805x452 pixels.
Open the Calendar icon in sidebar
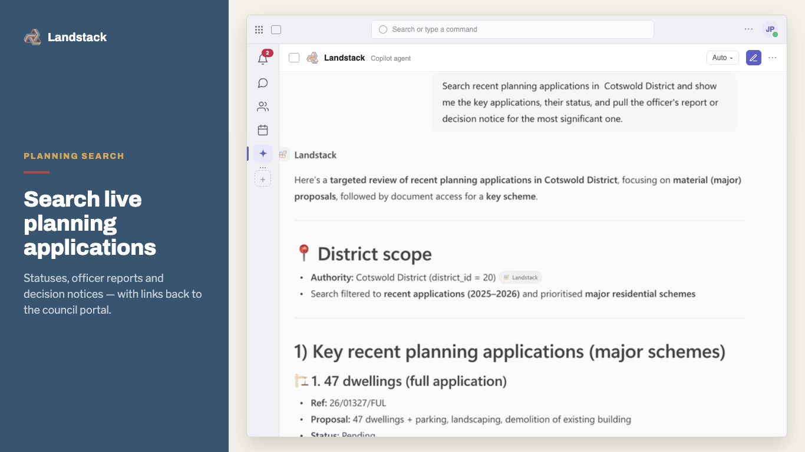point(263,130)
